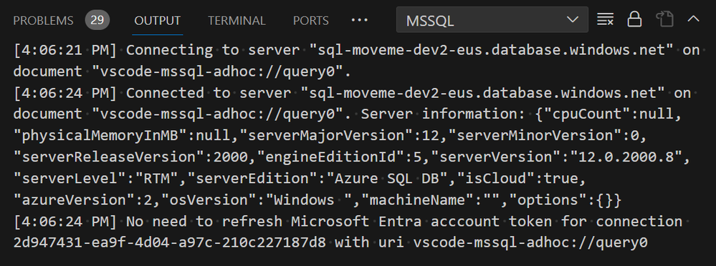Switch to the PROBLEMS tab
This screenshot has width=716, height=266.
pos(43,21)
